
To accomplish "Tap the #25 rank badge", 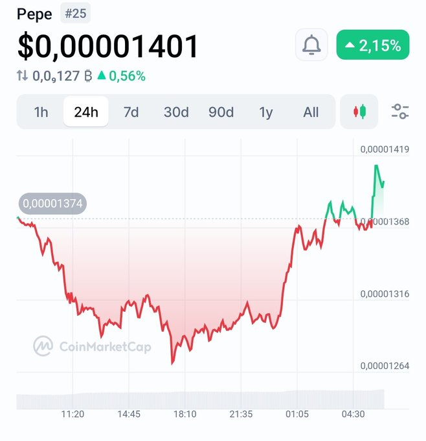I will click(x=76, y=13).
